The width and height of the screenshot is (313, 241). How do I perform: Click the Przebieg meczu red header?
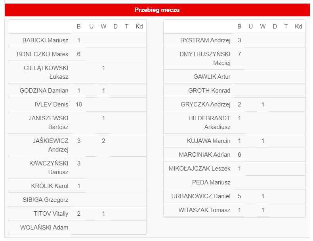coord(157,10)
